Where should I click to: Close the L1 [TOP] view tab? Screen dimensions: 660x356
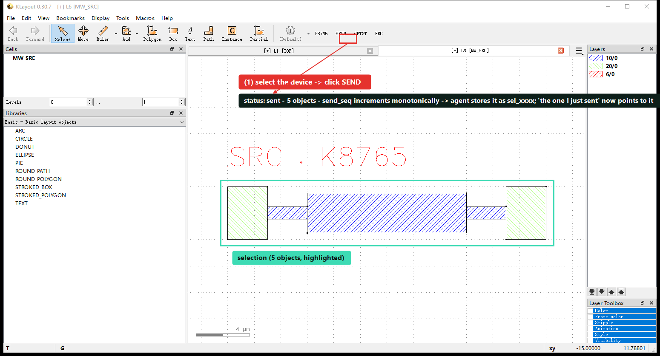(370, 51)
